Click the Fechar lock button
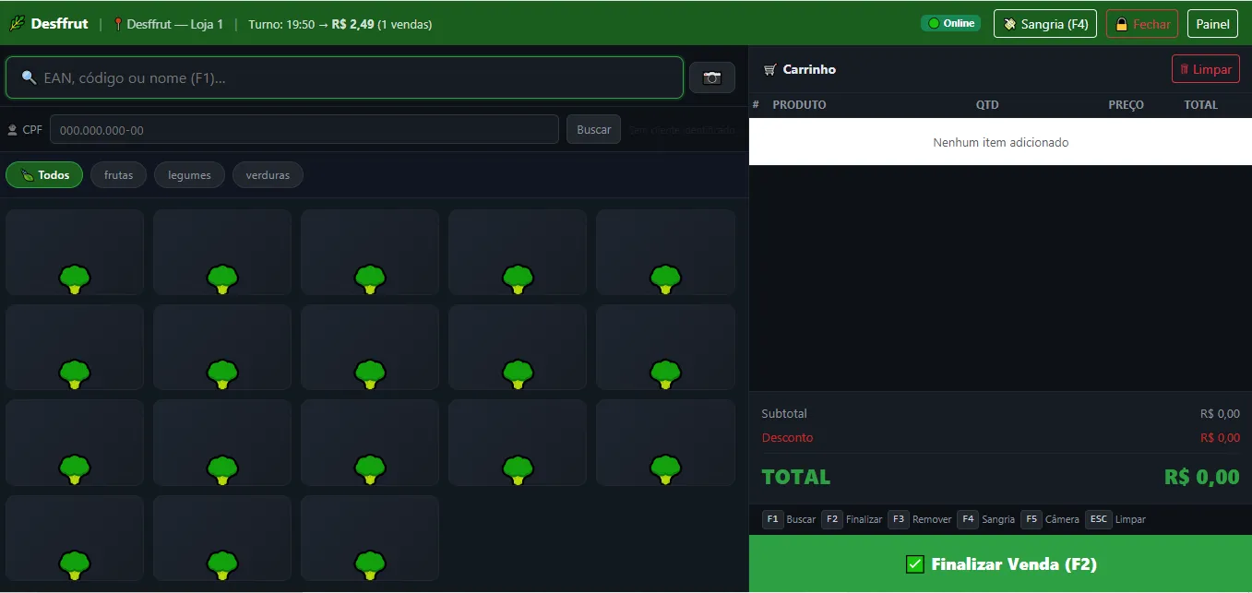The image size is (1252, 593). tap(1142, 24)
